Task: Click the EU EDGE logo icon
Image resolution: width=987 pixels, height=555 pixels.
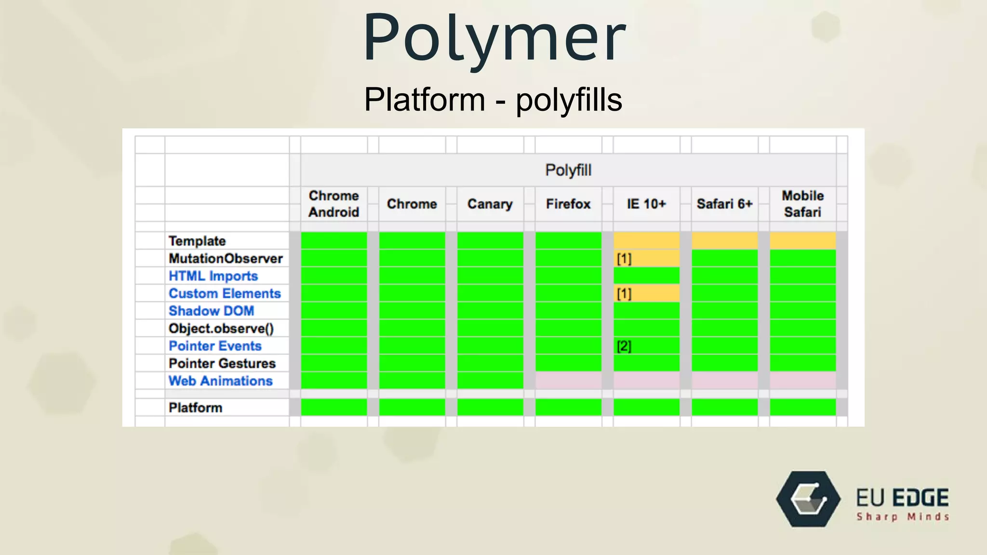Action: [x=808, y=499]
